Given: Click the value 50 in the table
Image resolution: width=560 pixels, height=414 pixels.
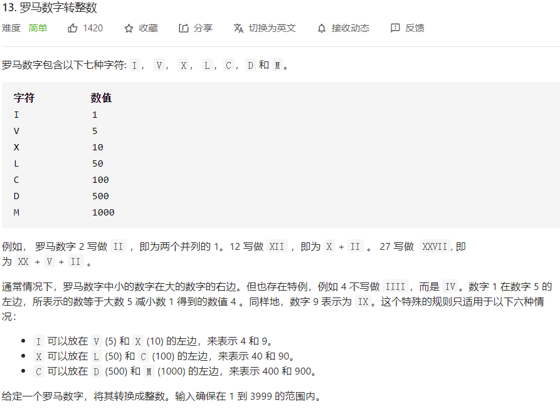Looking at the screenshot, I should pyautogui.click(x=97, y=163).
